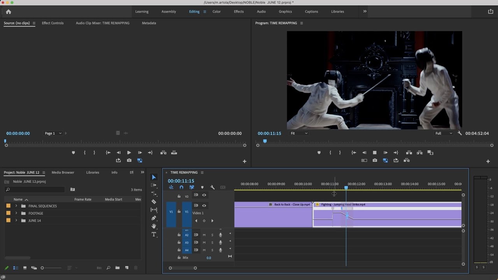Expand JUNE 14 bin

16,220
